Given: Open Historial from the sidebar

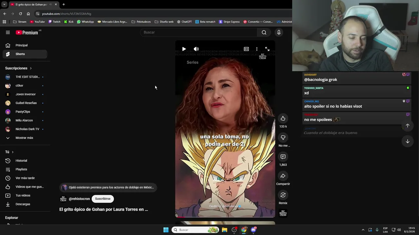Looking at the screenshot, I should click(25, 161).
